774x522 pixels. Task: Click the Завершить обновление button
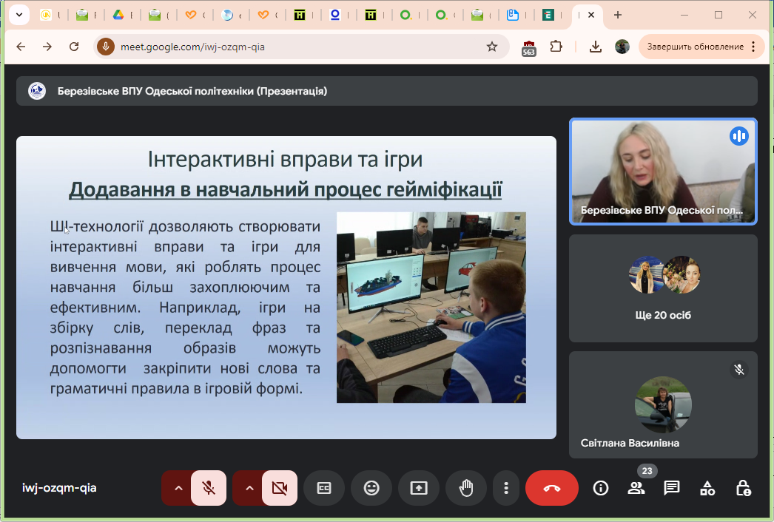click(695, 47)
